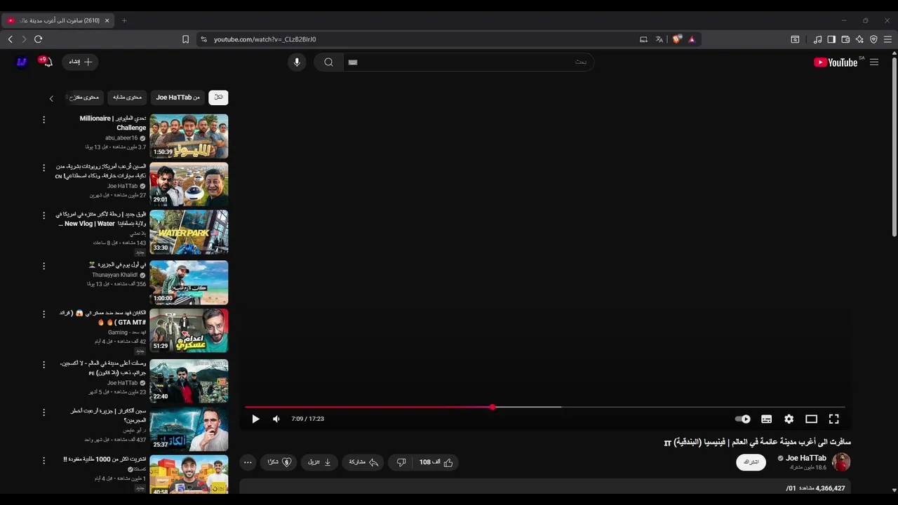Bookmark this page icon in address bar

point(185,39)
